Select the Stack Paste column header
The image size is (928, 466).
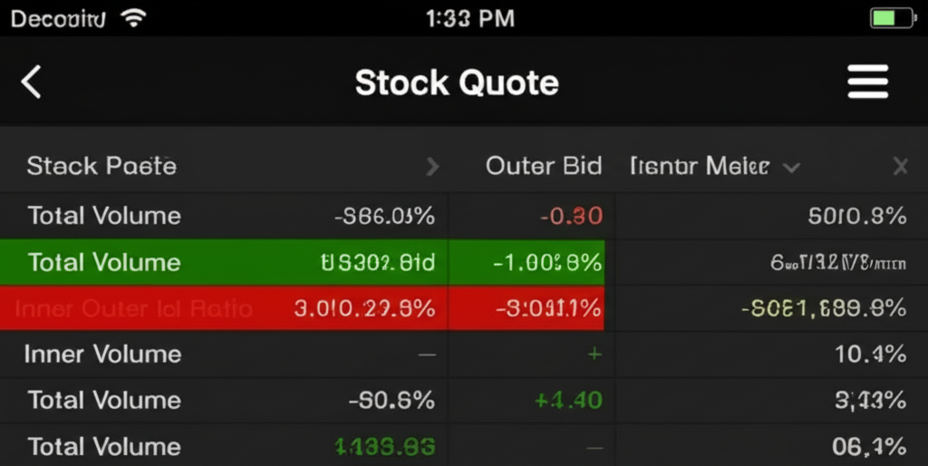[x=101, y=166]
